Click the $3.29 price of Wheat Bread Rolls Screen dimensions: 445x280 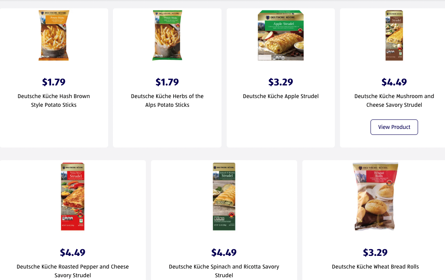pos(375,252)
